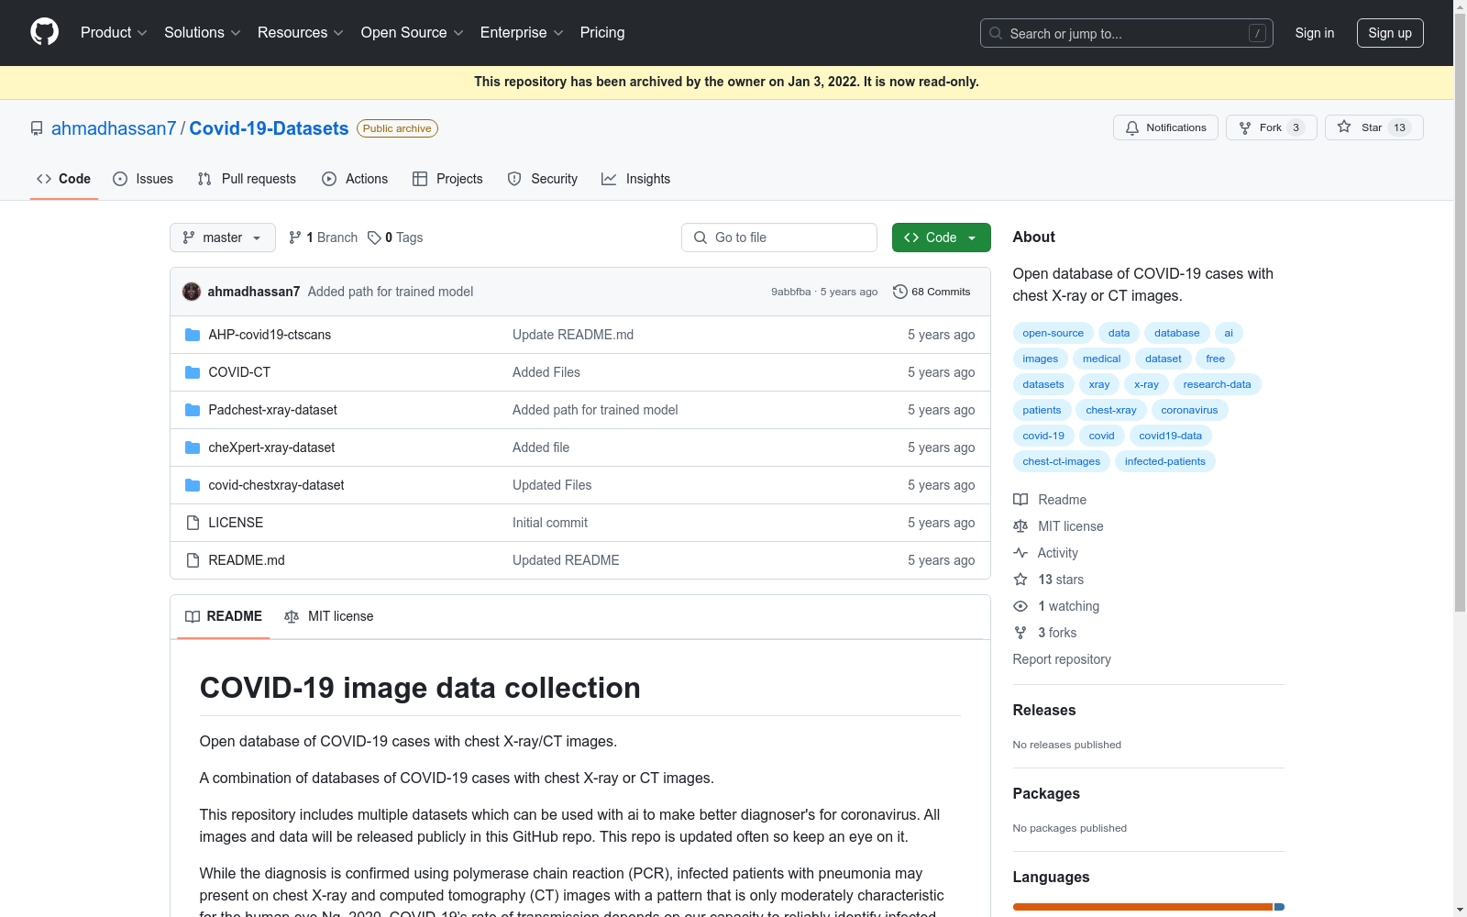Open the chest-xray topic tag
This screenshot has height=917, width=1467.
pos(1111,410)
